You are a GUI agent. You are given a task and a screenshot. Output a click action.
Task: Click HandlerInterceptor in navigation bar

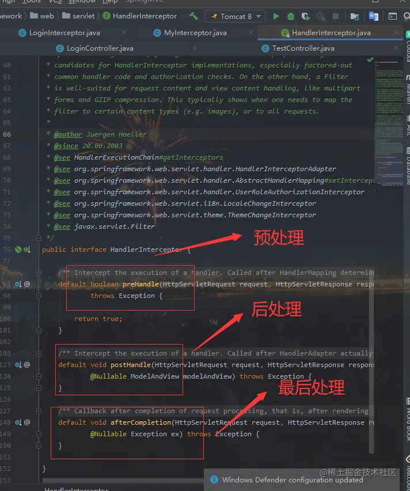click(x=140, y=16)
